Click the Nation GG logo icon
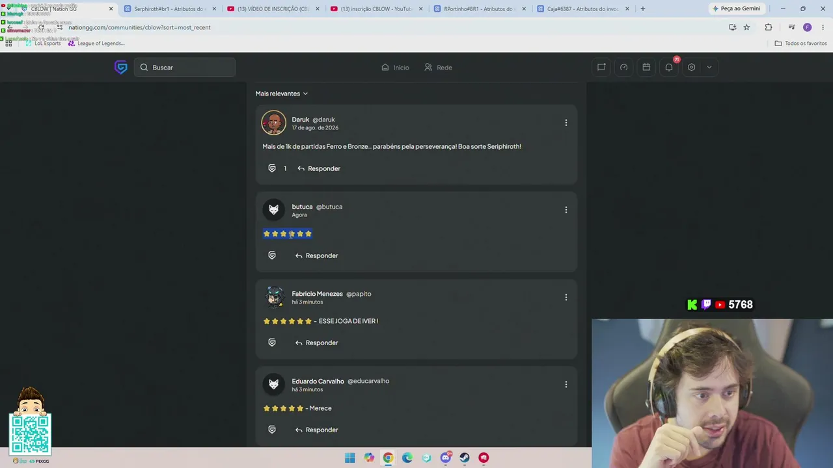The width and height of the screenshot is (833, 468). 121,67
